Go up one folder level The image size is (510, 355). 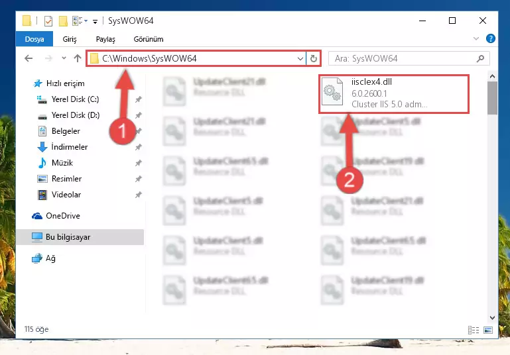pyautogui.click(x=78, y=58)
